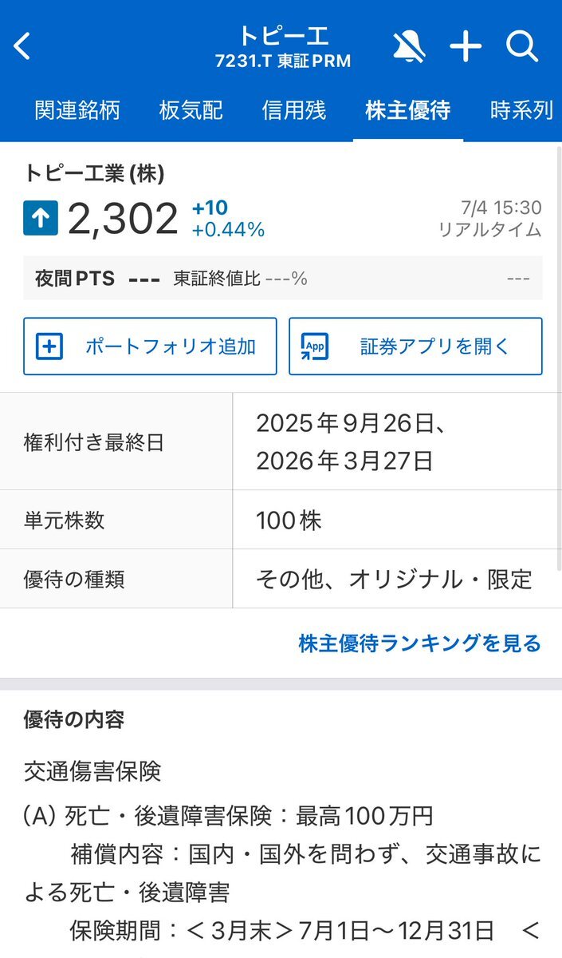
Task: Toggle the muted notification bell
Action: pyautogui.click(x=409, y=47)
